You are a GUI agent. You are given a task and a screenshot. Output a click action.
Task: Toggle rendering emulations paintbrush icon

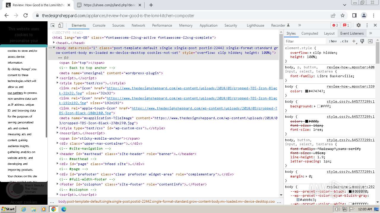362,41
